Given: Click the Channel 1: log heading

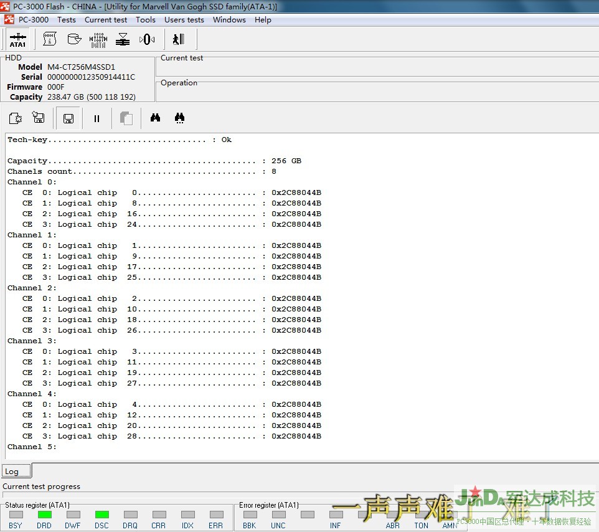Looking at the screenshot, I should click(x=32, y=235).
